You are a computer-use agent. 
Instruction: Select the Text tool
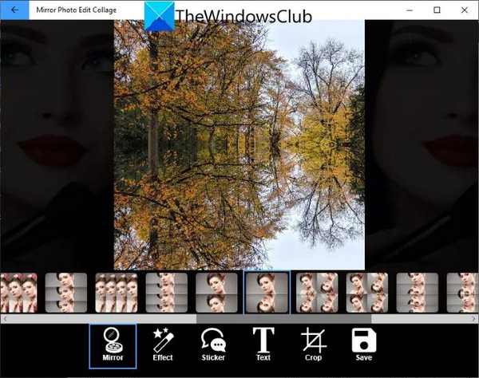pyautogui.click(x=263, y=345)
